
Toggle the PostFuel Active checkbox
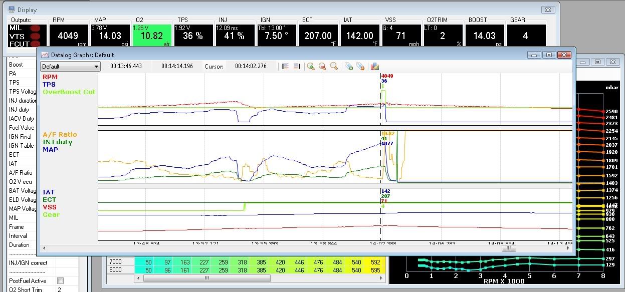tap(60, 281)
